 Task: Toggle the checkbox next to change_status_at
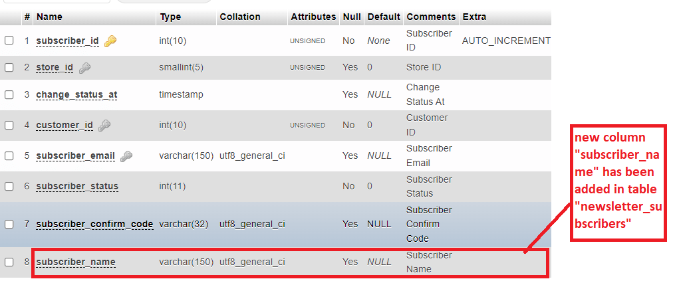click(x=9, y=94)
